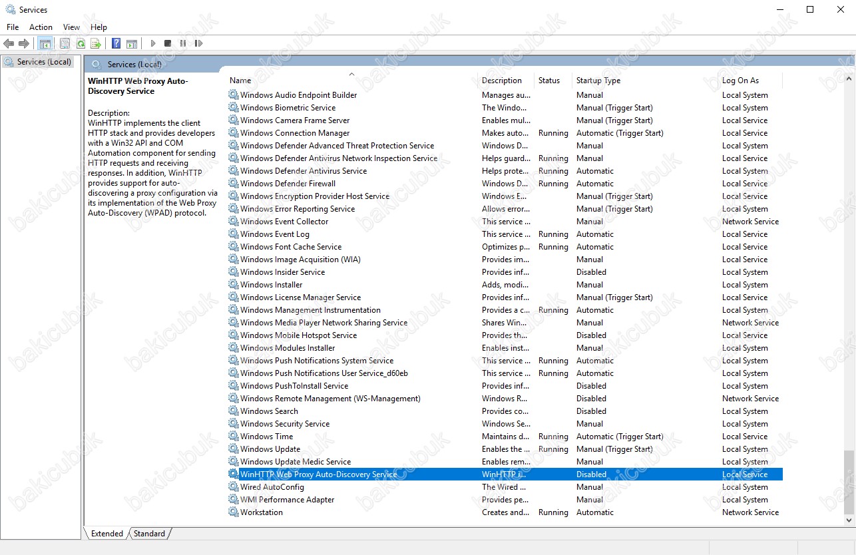The width and height of the screenshot is (856, 555).
Task: Toggle the Show/Hide Action Pane toolbar icon
Action: tap(132, 43)
